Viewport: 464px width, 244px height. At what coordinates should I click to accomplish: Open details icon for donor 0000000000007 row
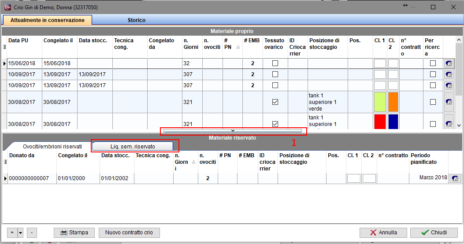click(x=455, y=178)
